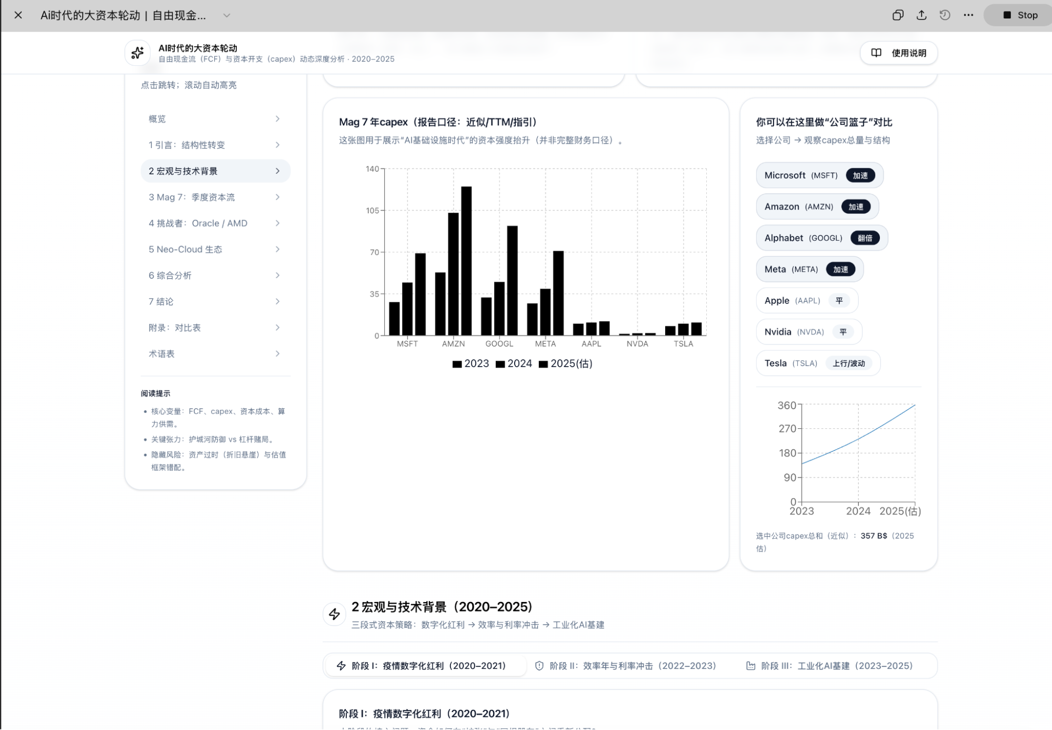Click the lightning icon beside 宏观与技术背景 heading

[334, 613]
